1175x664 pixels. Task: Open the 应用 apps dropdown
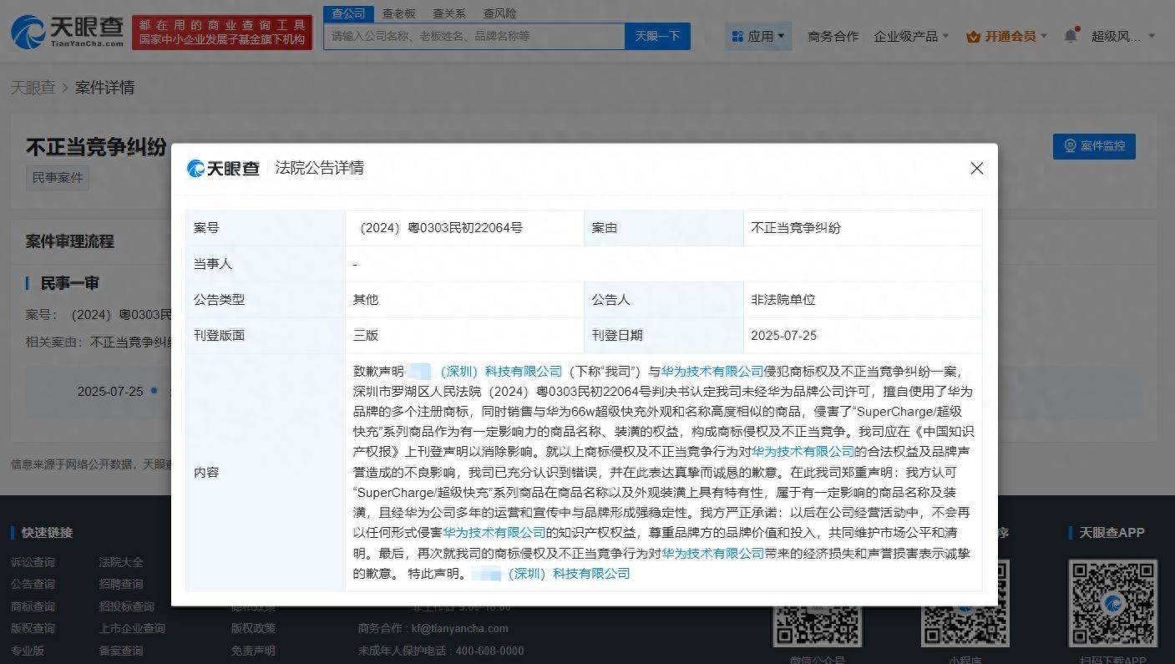pyautogui.click(x=758, y=36)
